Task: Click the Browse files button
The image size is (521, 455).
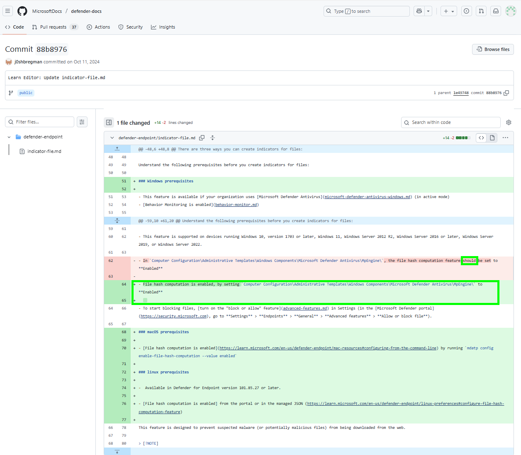Action: pyautogui.click(x=493, y=49)
